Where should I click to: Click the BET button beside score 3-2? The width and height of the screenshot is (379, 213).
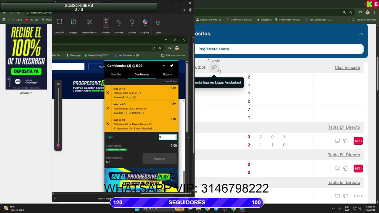click(358, 141)
